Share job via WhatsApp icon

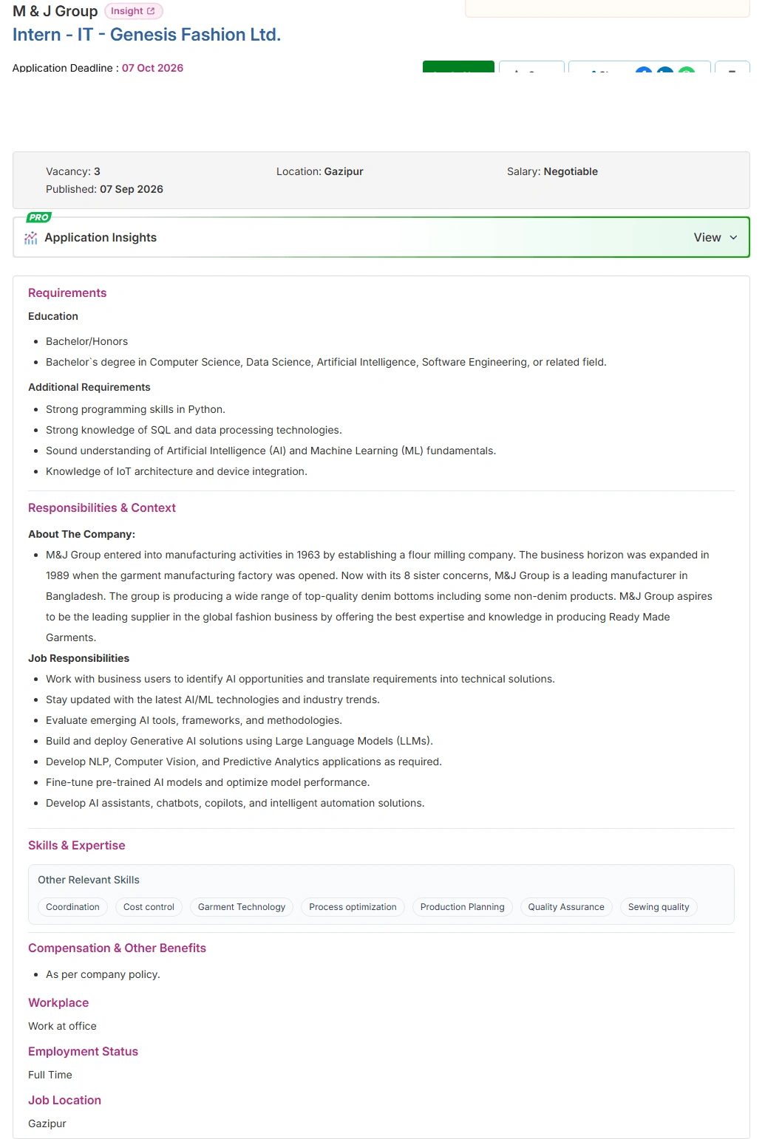tap(687, 69)
